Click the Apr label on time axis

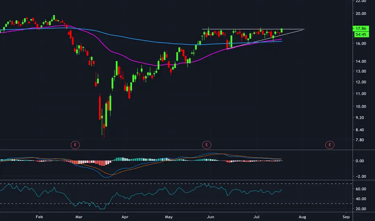click(x=125, y=217)
